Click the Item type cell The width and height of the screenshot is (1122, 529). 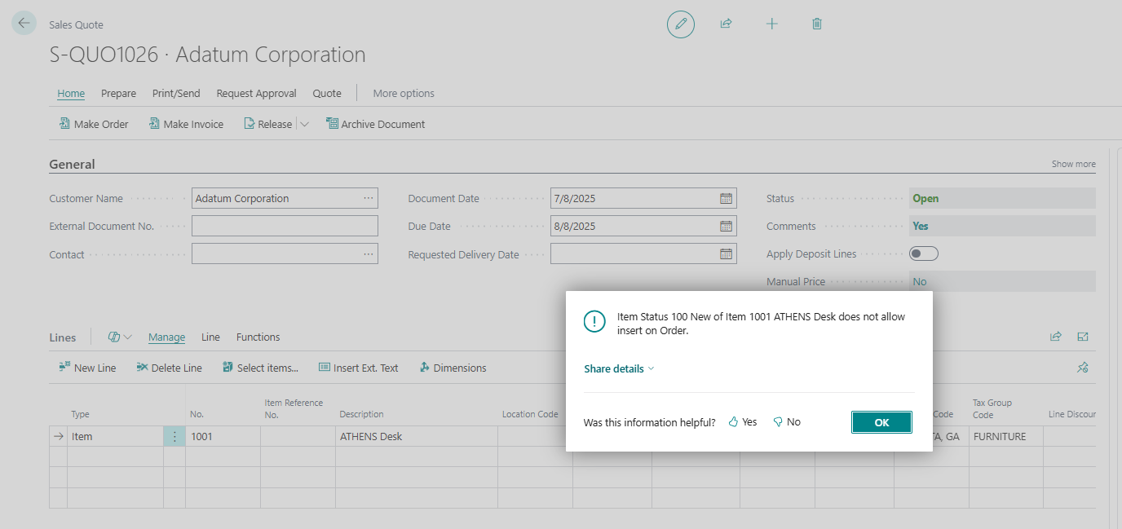115,437
